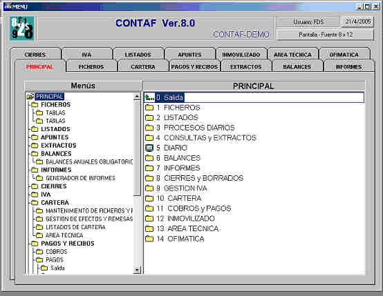Image resolution: width=383 pixels, height=296 pixels.
Task: Switch to the EXTRACTOS tab
Action: pos(246,66)
